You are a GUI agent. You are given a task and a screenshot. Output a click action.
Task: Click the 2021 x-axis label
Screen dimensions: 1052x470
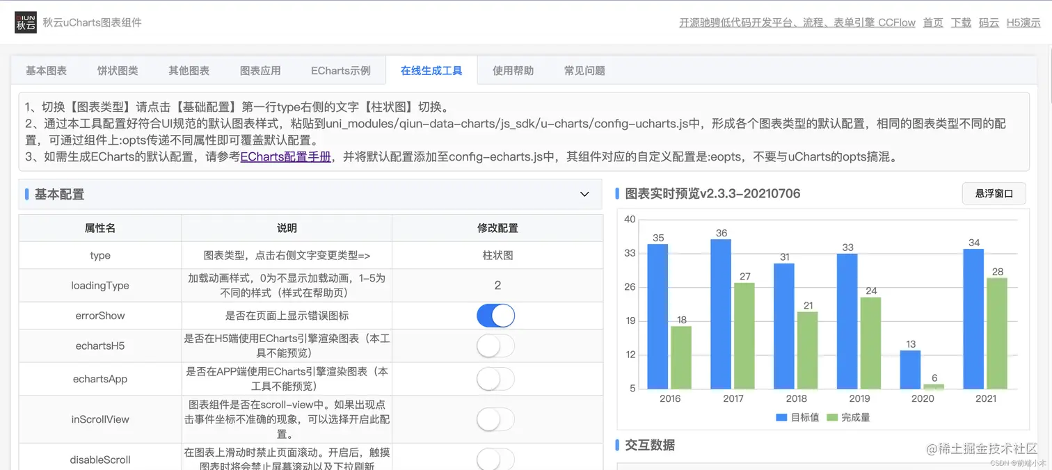[x=985, y=398]
